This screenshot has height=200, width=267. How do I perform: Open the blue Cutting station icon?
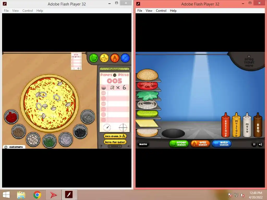pyautogui.click(x=125, y=58)
